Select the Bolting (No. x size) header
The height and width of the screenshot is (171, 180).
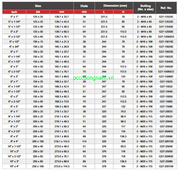pyautogui.click(x=144, y=8)
